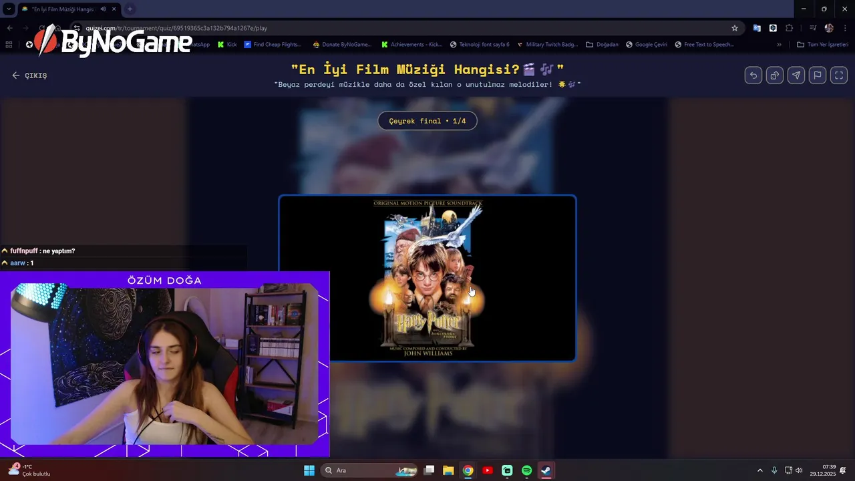Click the tray microphone icon
This screenshot has height=481, width=855.
point(774,470)
